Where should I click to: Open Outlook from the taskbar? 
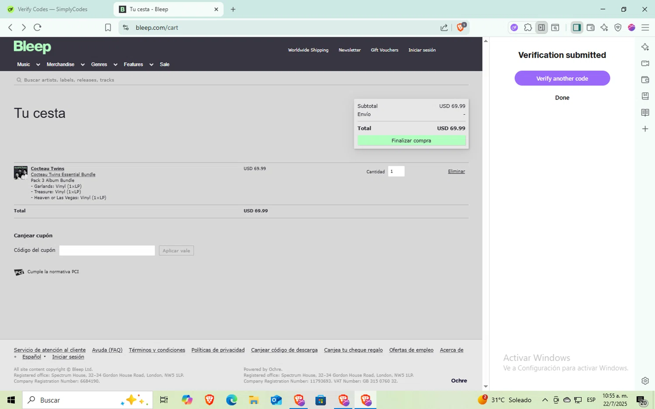tap(276, 400)
